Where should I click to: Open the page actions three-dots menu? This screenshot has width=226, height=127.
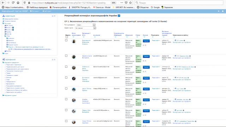[x=121, y=2]
